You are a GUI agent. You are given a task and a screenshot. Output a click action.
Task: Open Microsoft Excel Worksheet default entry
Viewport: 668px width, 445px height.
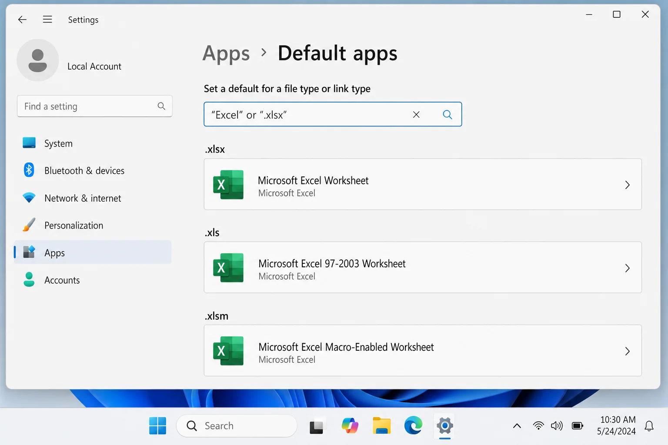point(423,184)
